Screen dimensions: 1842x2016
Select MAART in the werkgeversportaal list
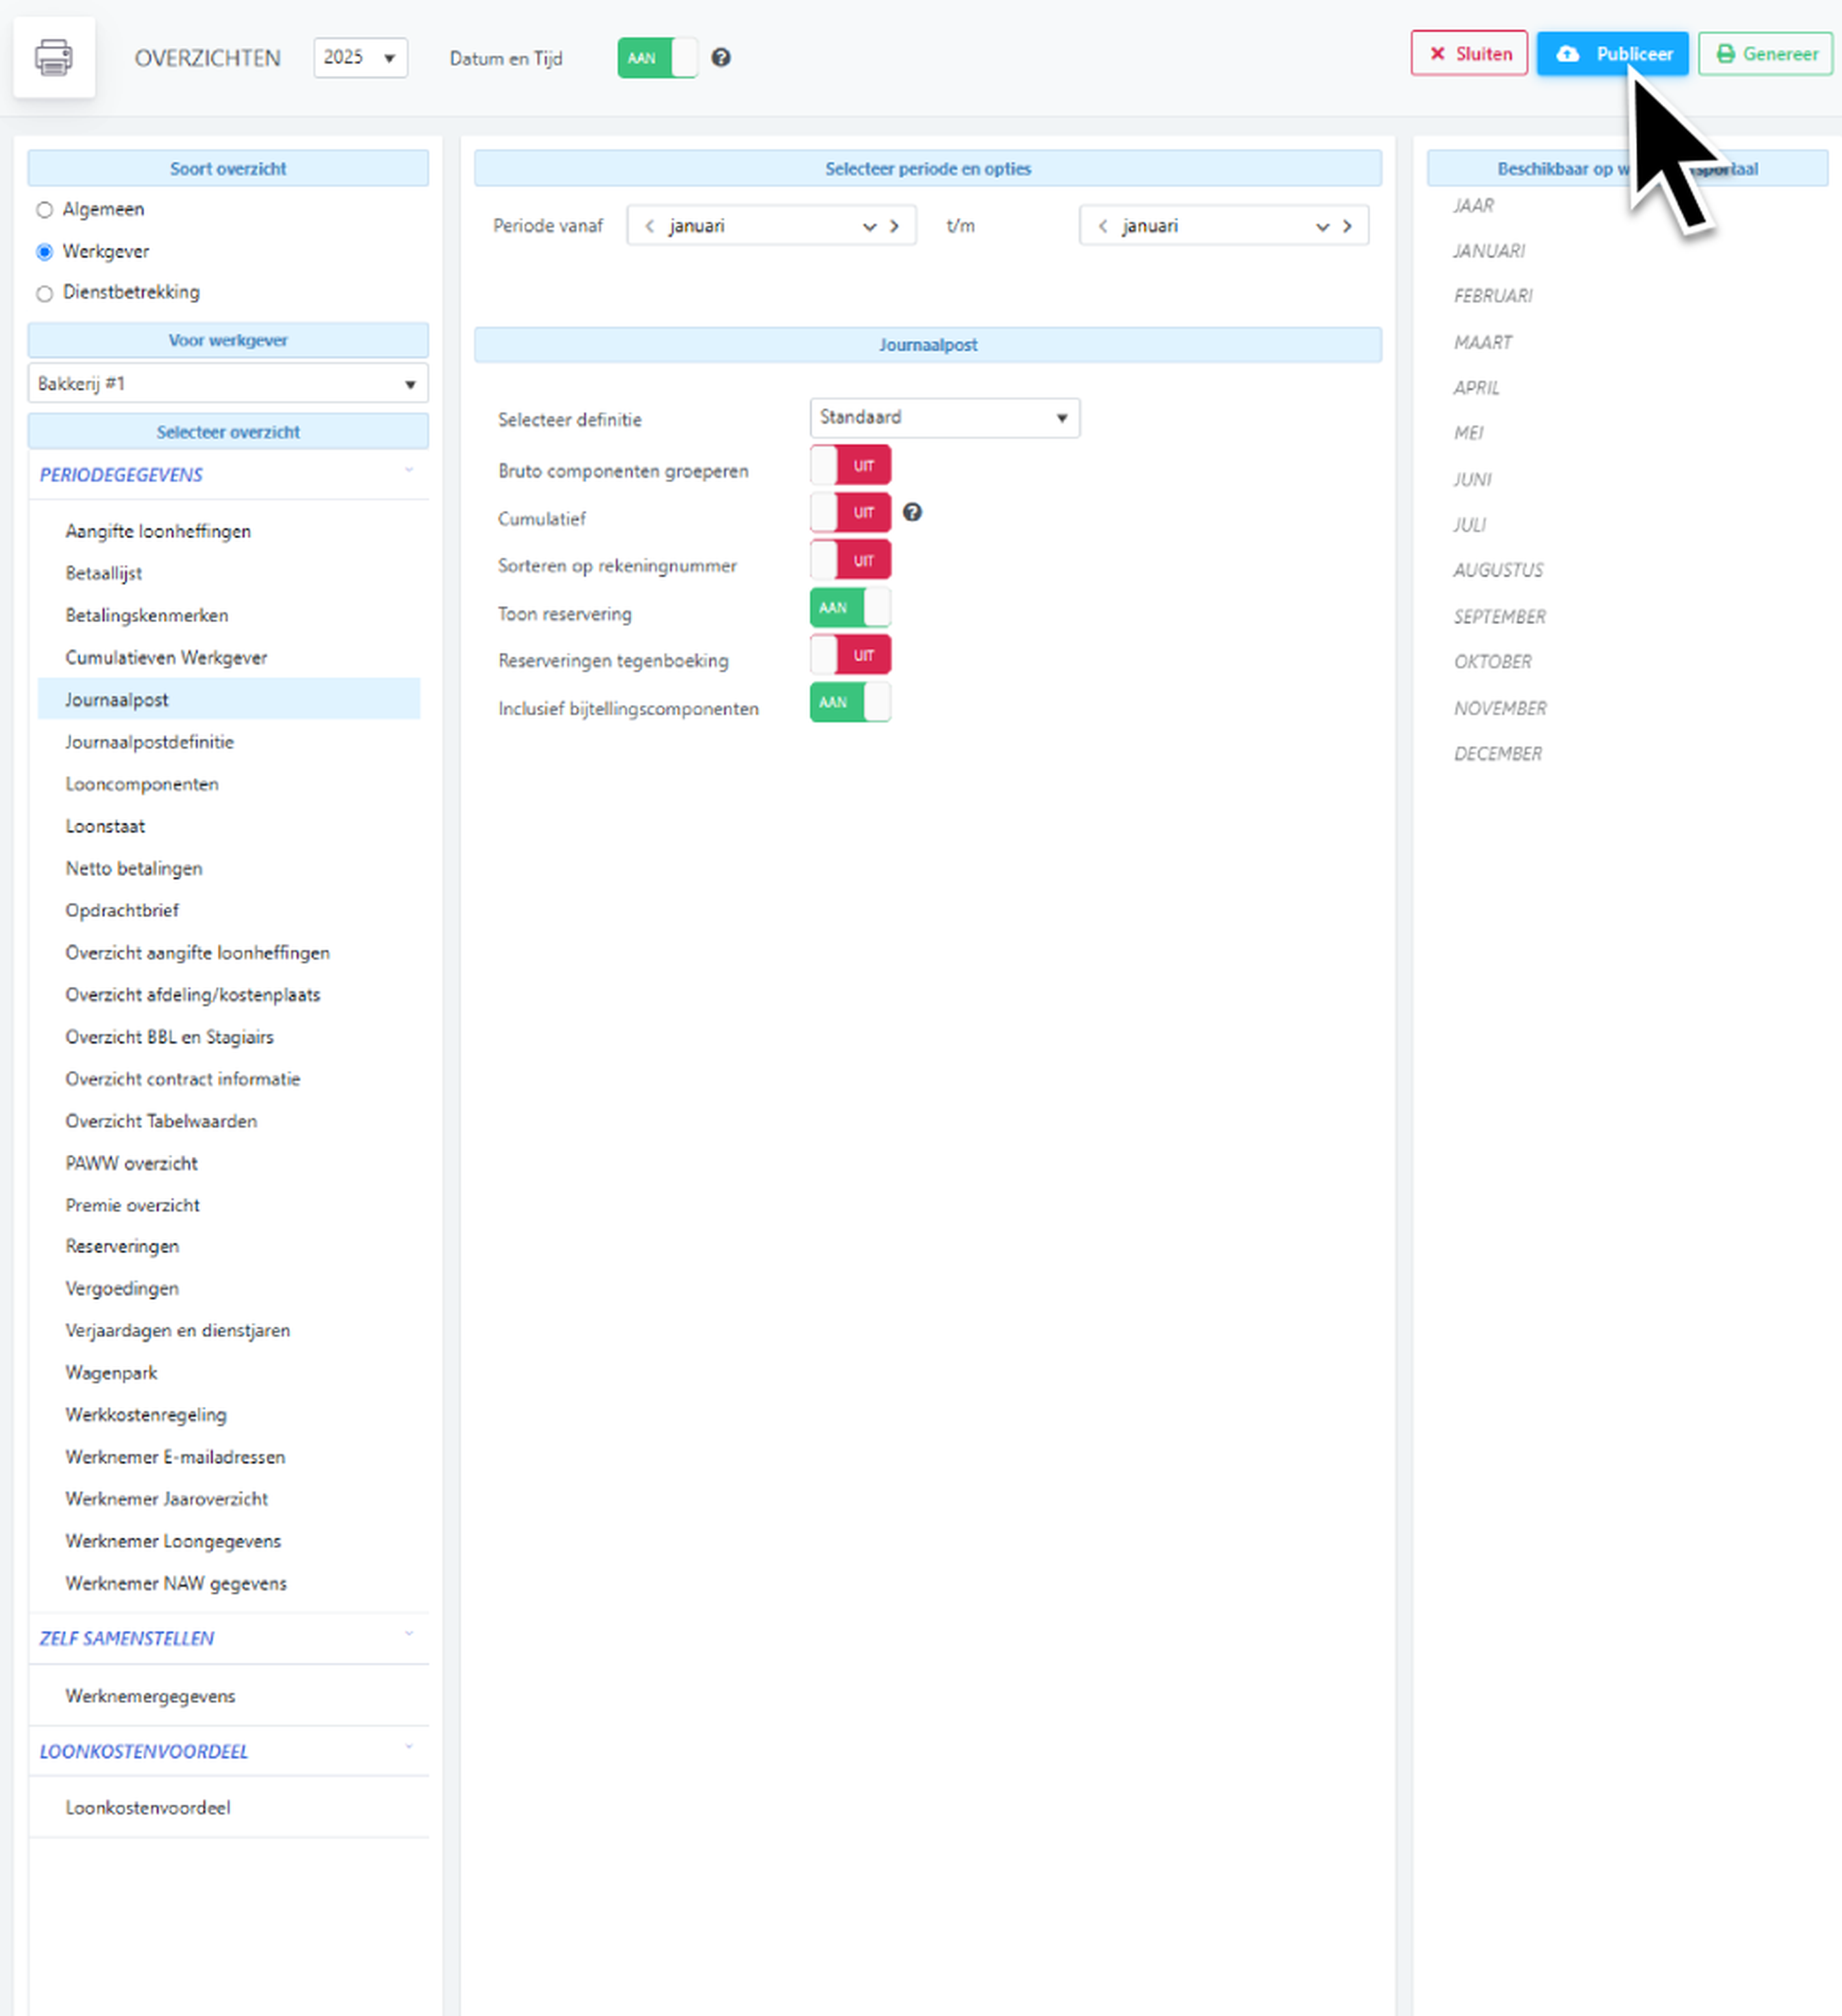[1482, 343]
